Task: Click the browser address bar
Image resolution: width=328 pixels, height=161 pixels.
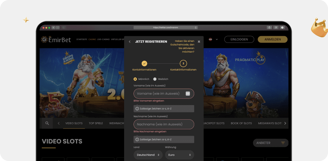Action: (165, 28)
